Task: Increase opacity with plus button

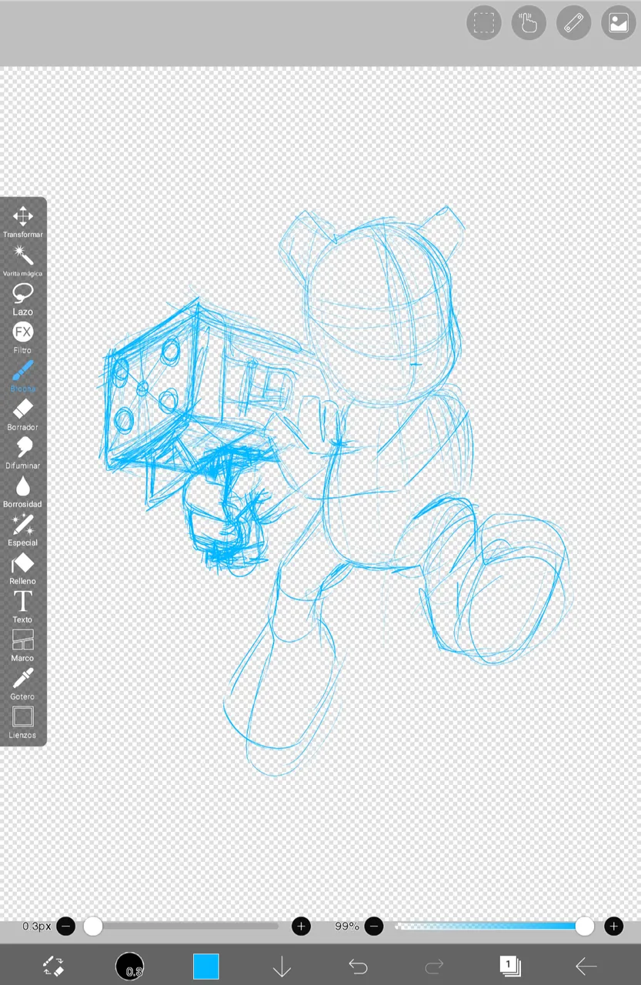Action: (613, 926)
